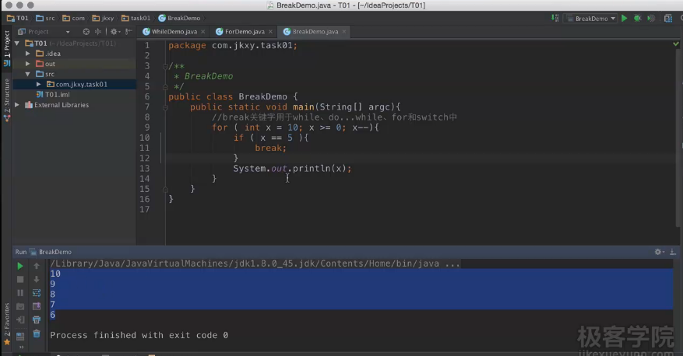Screen dimensions: 683x356
Task: Expand the com.jkxy.task01 package node
Action: tap(39, 84)
